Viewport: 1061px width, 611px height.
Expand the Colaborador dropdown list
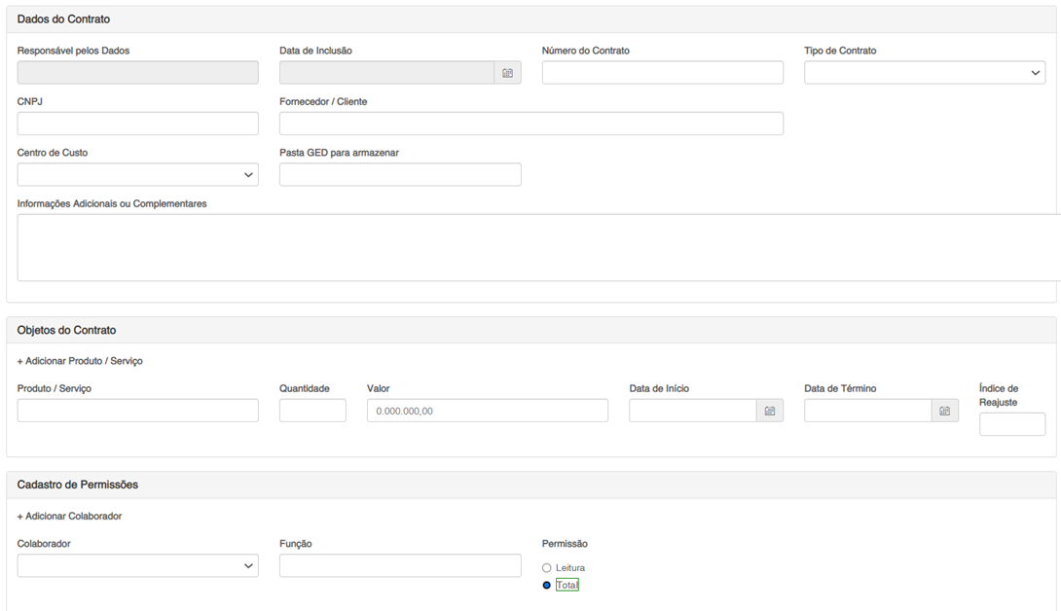[137, 565]
